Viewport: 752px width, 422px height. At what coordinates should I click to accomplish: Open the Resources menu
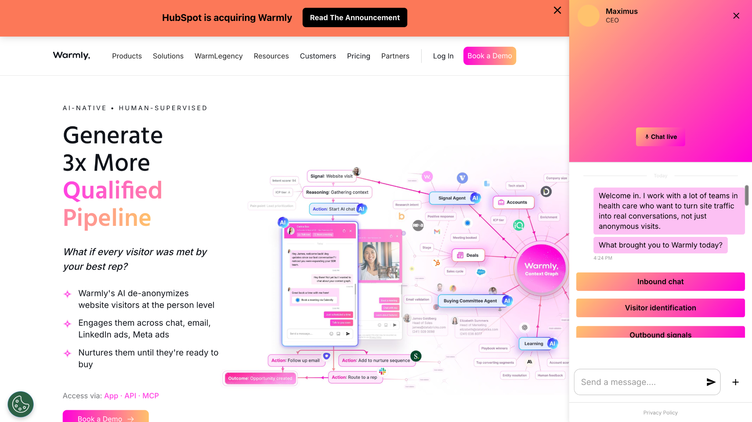tap(271, 56)
